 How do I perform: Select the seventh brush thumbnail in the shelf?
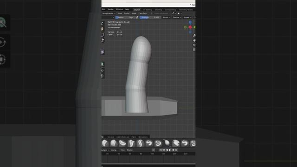[x=158, y=143]
